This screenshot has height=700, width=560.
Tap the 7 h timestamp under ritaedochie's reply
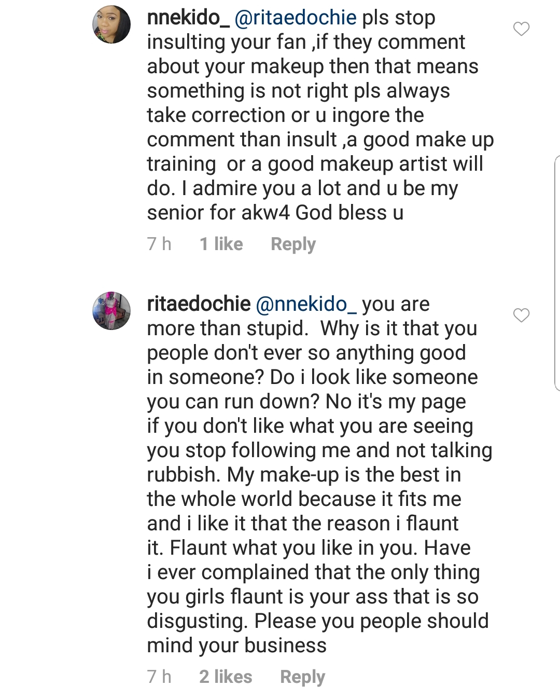pos(159,677)
